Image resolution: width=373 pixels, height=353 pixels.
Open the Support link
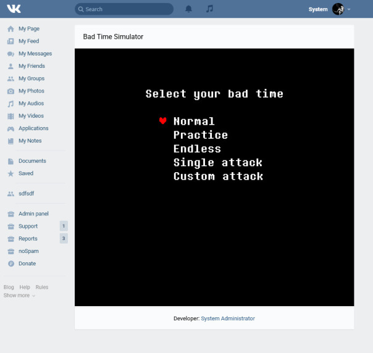[28, 226]
